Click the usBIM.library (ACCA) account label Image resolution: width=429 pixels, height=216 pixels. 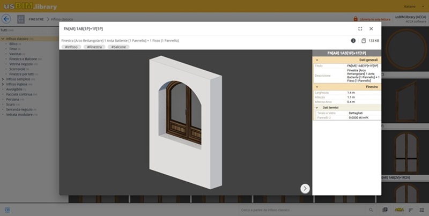tap(410, 17)
